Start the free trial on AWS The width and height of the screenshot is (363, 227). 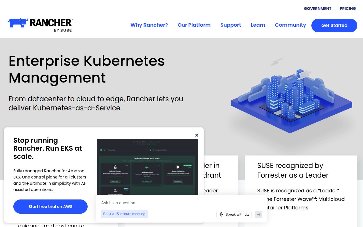coord(50,207)
